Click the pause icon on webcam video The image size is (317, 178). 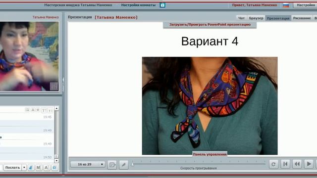54,86
